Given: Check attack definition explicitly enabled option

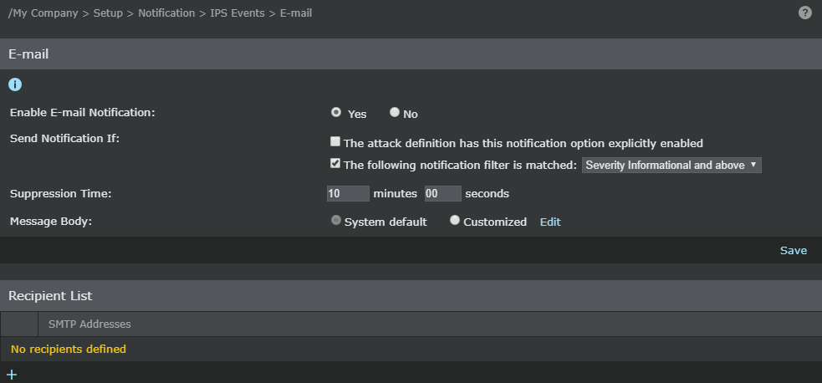Looking at the screenshot, I should point(335,141).
